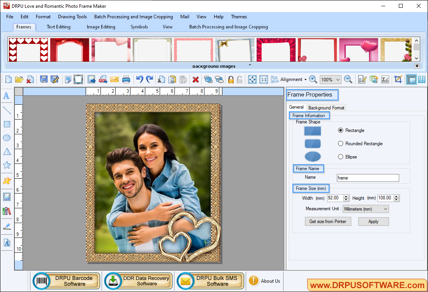The height and width of the screenshot is (292, 428).
Task: Enable the Rectangle frame shape option
Action: point(340,130)
